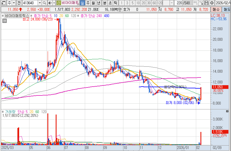Click the date field 2026/02

pos(223,3)
